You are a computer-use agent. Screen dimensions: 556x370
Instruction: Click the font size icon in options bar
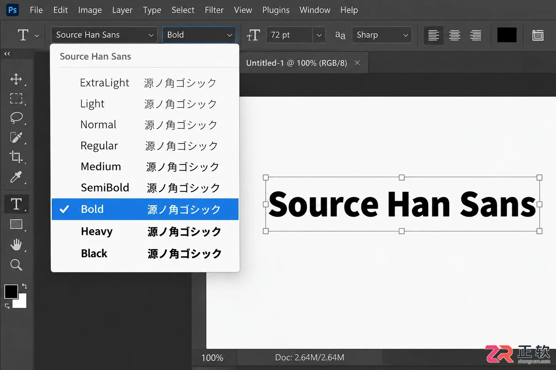tap(253, 35)
